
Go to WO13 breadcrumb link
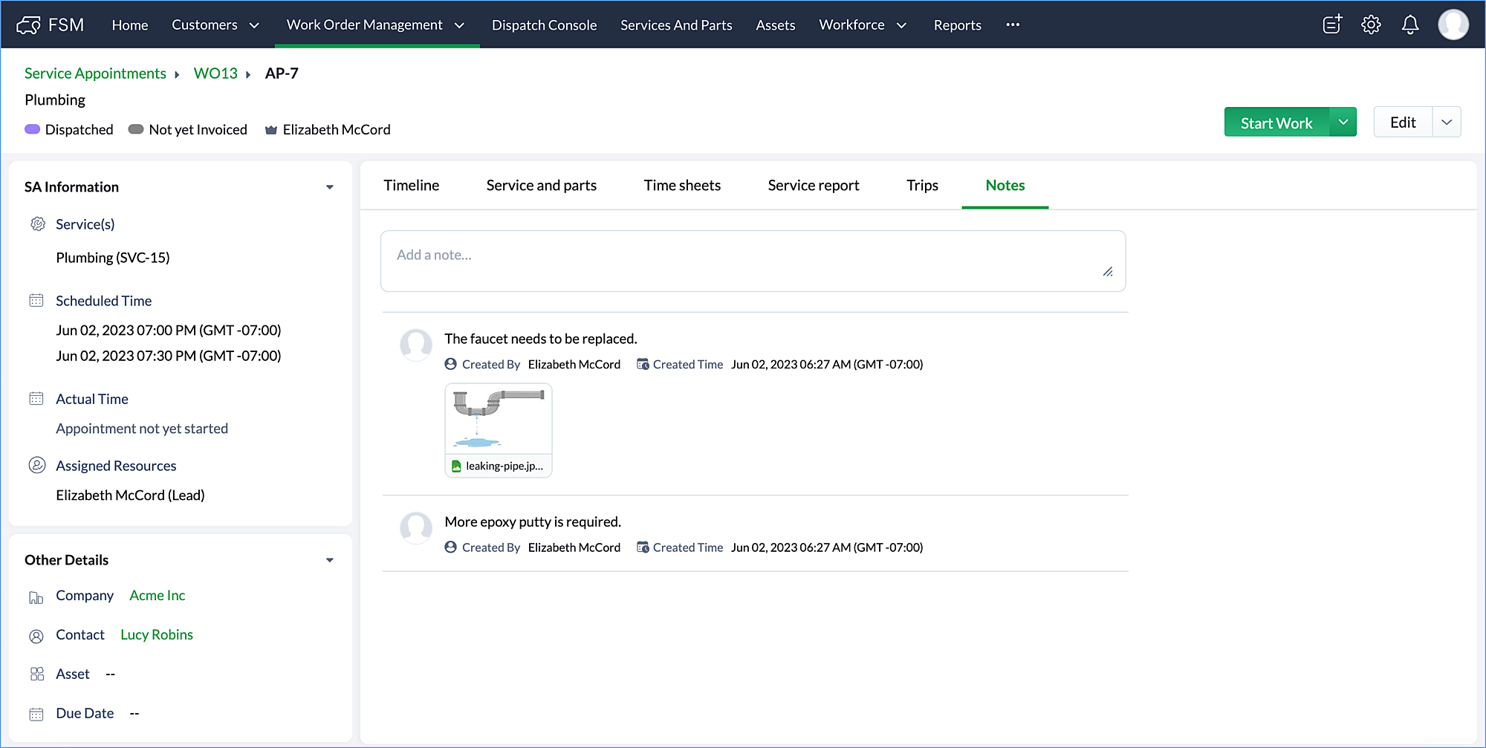click(x=215, y=74)
